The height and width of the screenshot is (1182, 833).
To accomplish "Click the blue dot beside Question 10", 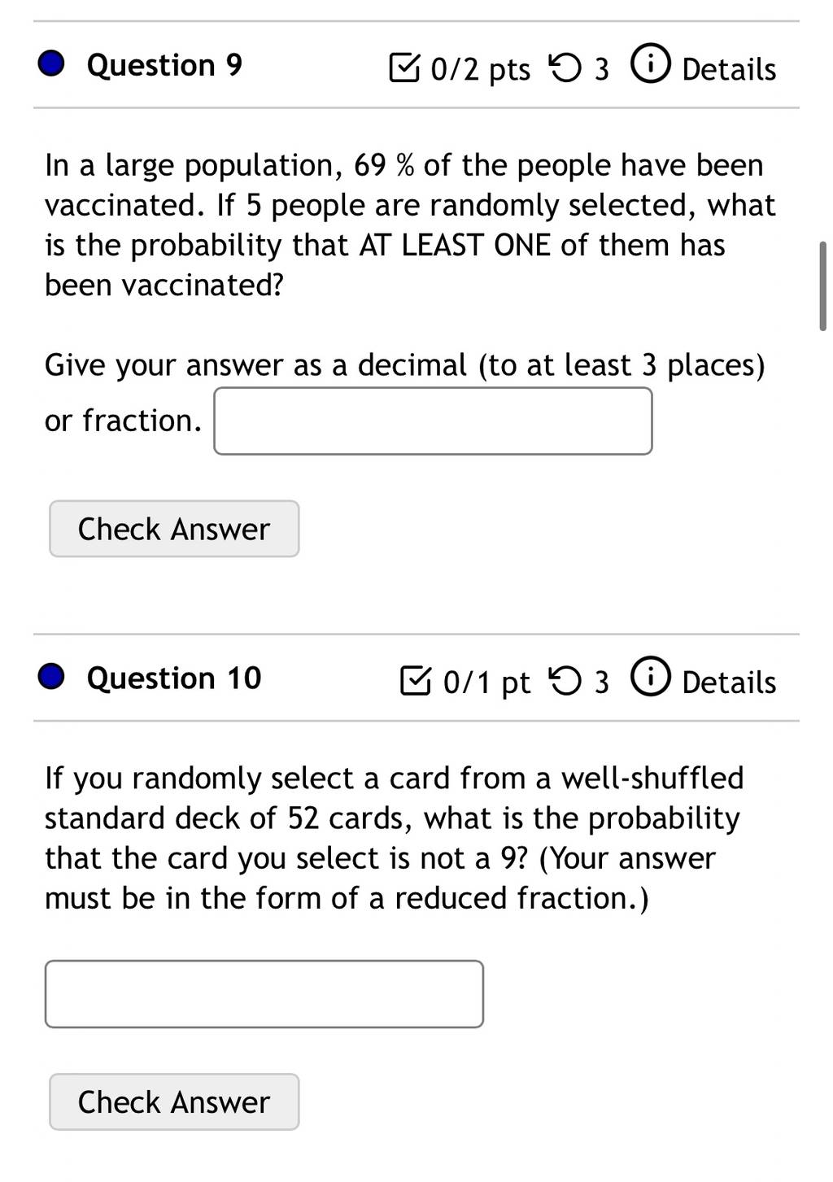I will (51, 676).
